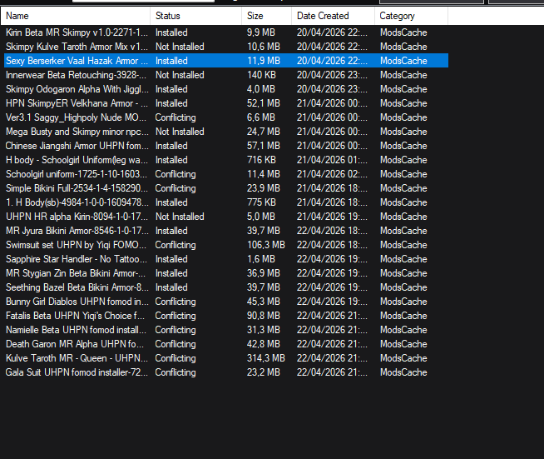The height and width of the screenshot is (459, 544).
Task: Click the Not Installed status of UHPN HR alpha Kirin
Action: pyautogui.click(x=180, y=217)
